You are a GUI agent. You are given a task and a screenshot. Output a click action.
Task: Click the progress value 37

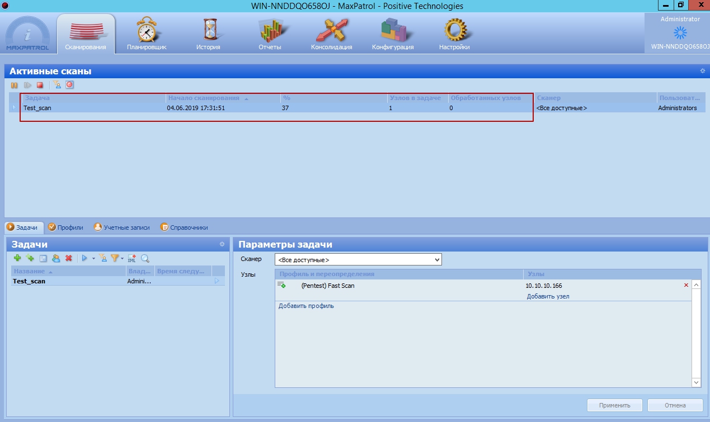(x=285, y=108)
